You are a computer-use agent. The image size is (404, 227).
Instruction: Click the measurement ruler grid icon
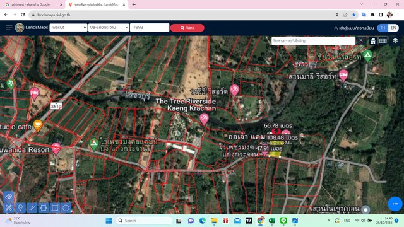click(383, 41)
